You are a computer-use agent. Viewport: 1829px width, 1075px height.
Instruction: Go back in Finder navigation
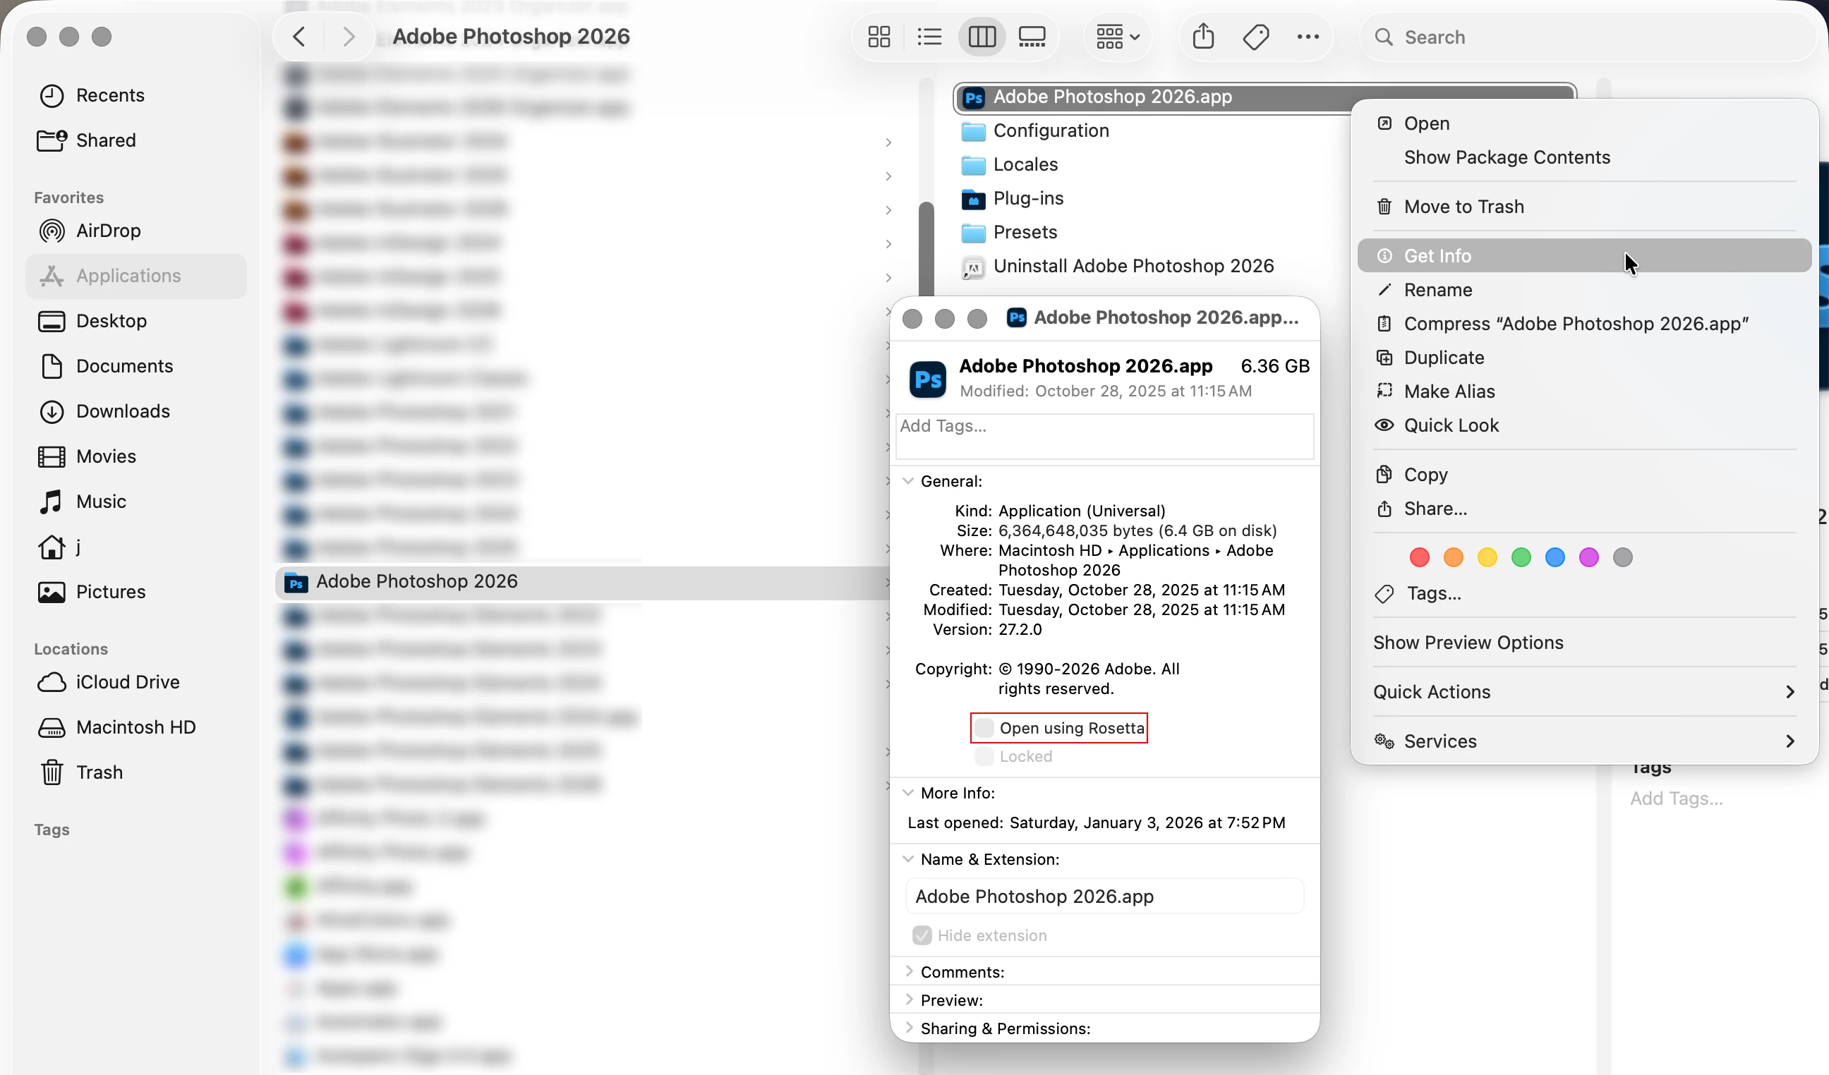299,37
